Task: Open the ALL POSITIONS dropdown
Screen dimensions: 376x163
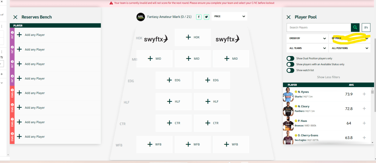Action: (350, 48)
